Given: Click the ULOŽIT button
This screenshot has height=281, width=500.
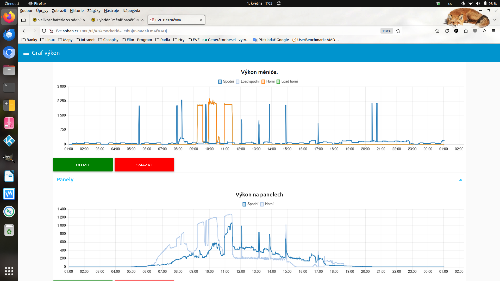Looking at the screenshot, I should (x=83, y=165).
